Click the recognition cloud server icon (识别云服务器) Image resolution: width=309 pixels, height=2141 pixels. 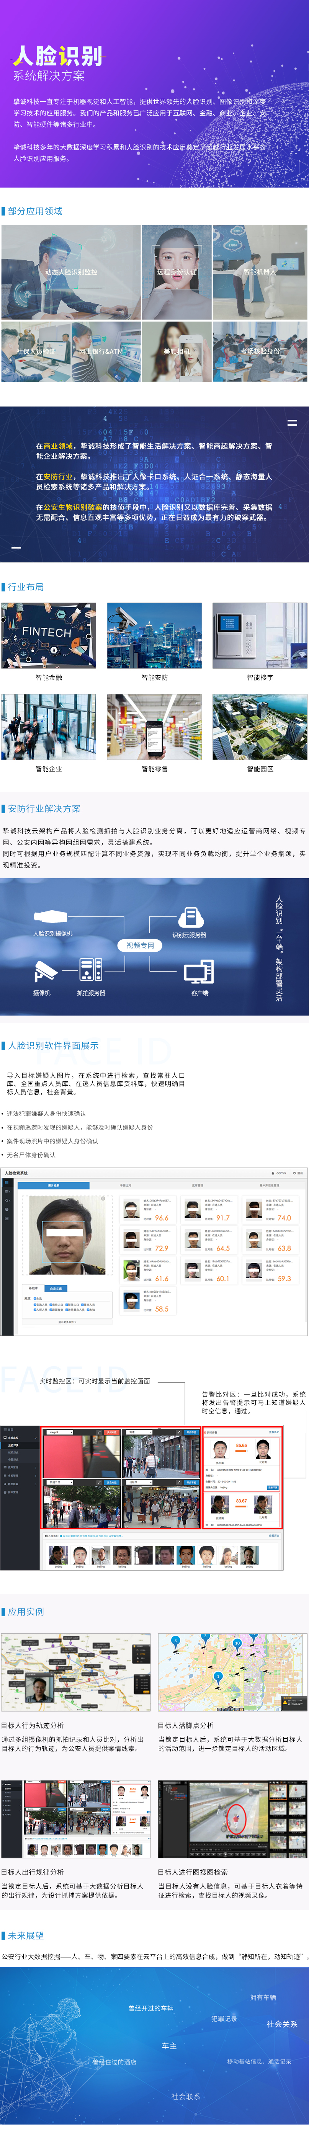tap(190, 917)
